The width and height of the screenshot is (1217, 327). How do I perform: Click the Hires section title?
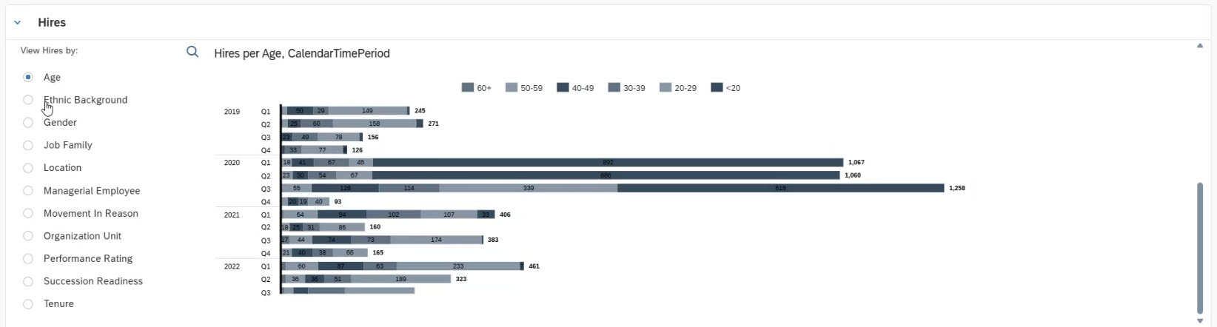click(52, 23)
